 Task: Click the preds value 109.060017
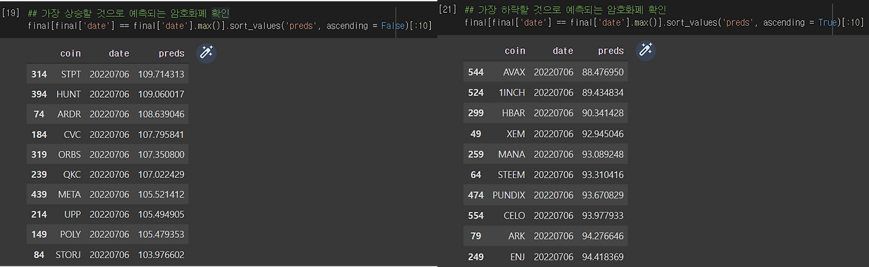pos(161,94)
